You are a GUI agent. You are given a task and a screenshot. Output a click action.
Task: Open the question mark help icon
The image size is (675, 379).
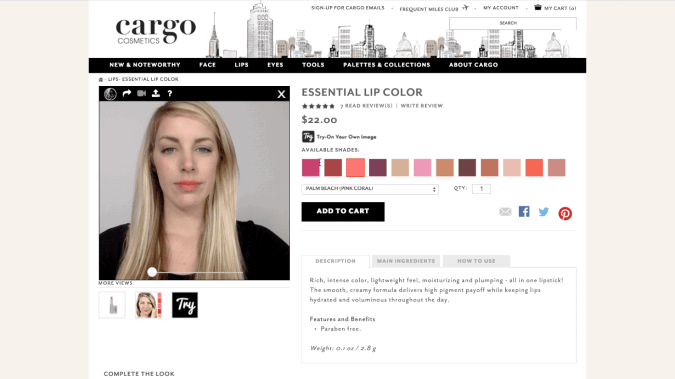(x=170, y=94)
